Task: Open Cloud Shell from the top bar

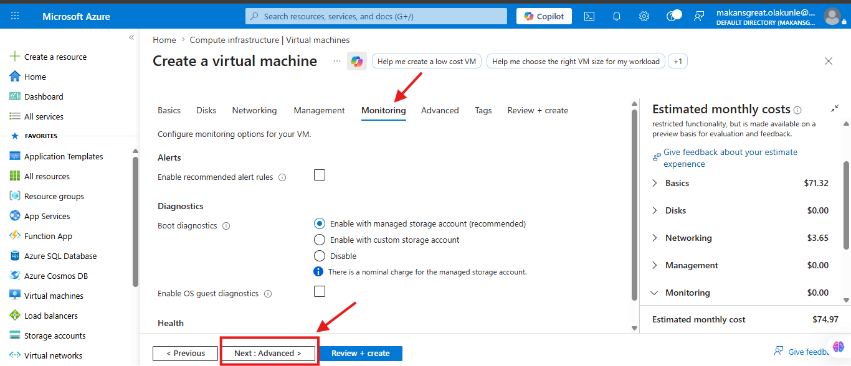Action: coord(589,16)
